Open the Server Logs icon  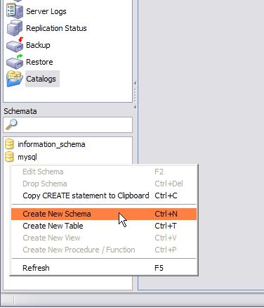coord(15,11)
